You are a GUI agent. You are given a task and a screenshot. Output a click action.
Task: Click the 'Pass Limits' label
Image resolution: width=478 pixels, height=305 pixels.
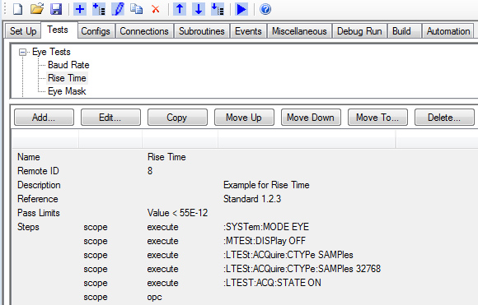coord(39,213)
